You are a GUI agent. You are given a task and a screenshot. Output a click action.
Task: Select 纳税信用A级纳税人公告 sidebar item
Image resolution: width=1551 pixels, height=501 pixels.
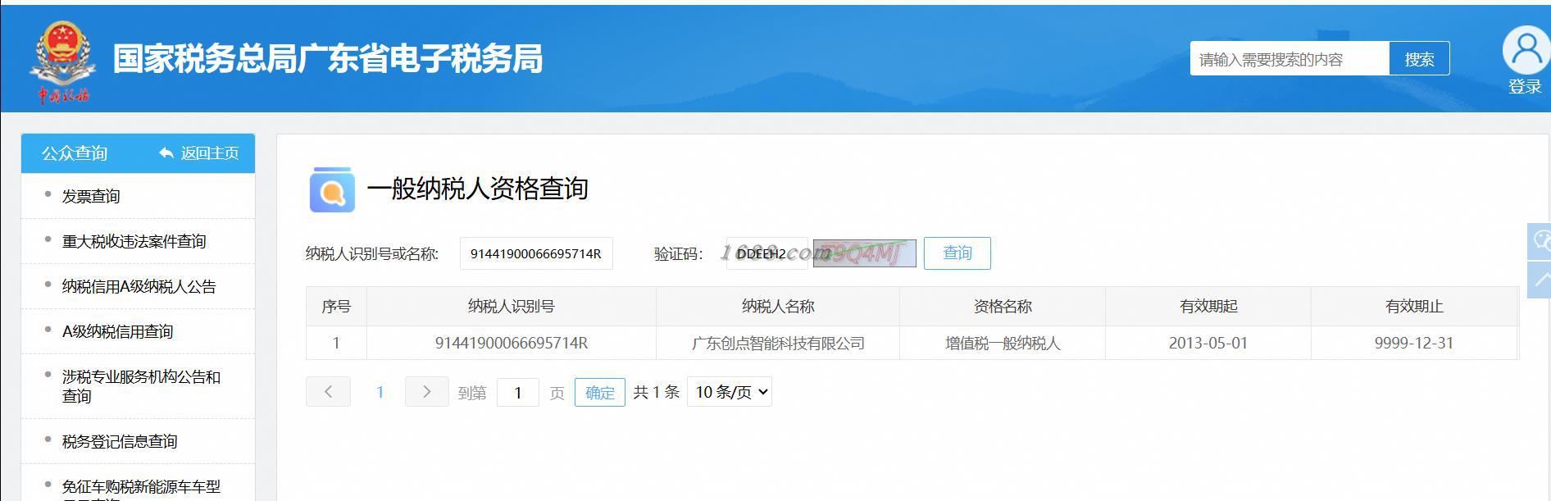(139, 286)
